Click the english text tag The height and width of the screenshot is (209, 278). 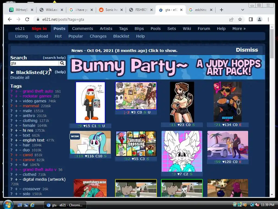pyautogui.click(x=33, y=140)
